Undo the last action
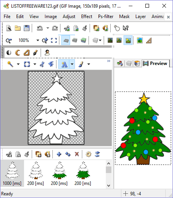This screenshot has height=198, width=173. (x=40, y=28)
